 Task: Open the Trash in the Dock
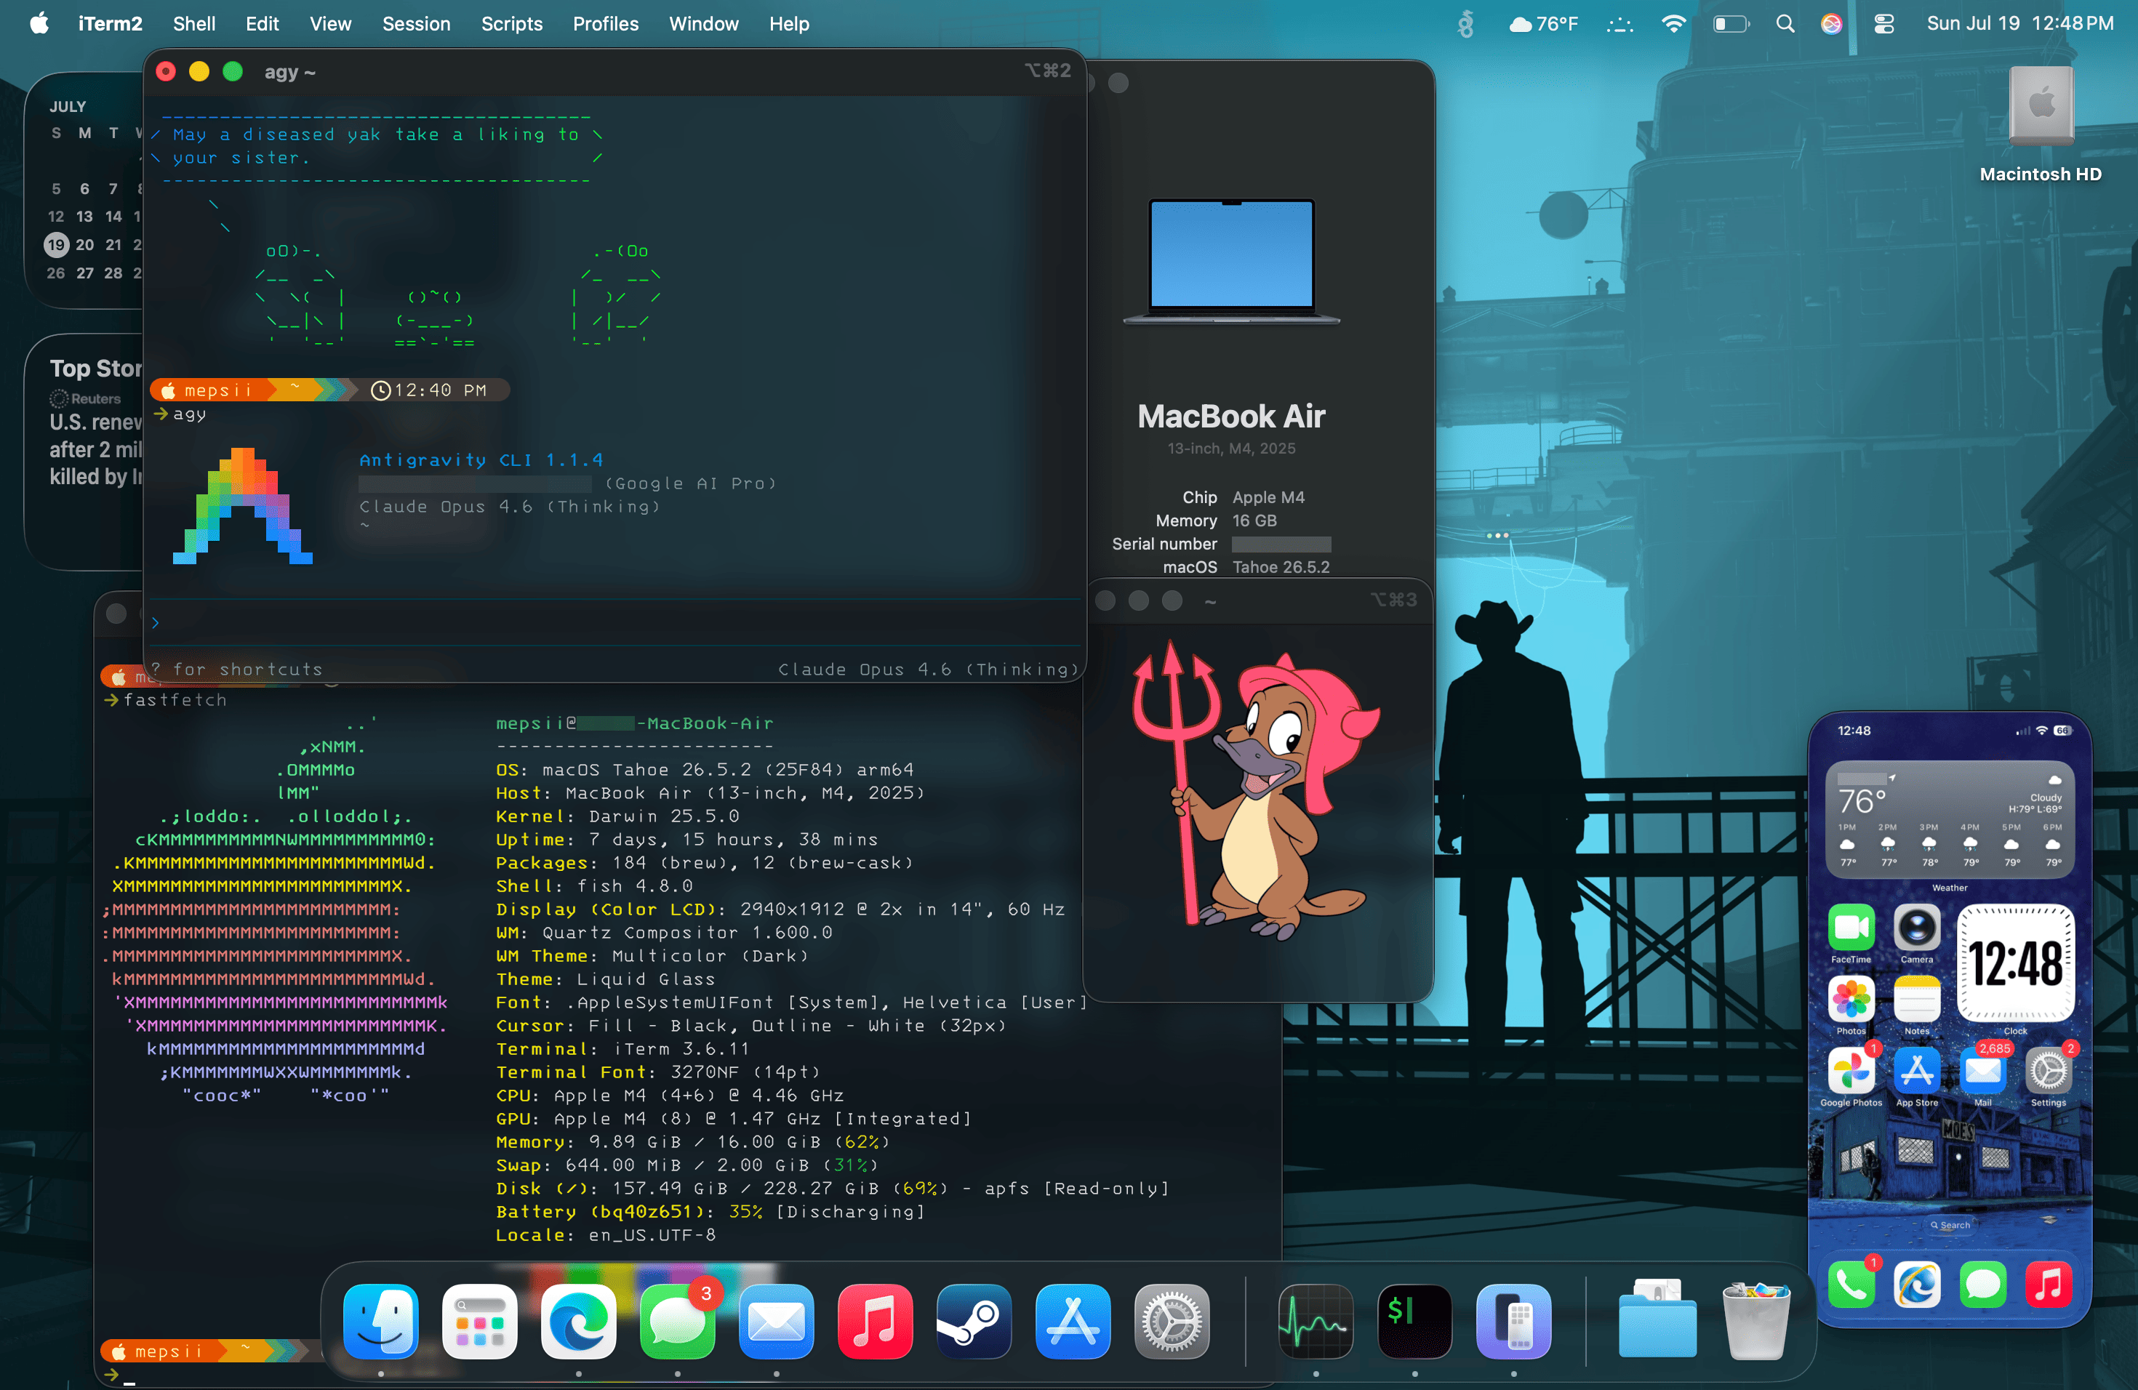[x=1756, y=1321]
